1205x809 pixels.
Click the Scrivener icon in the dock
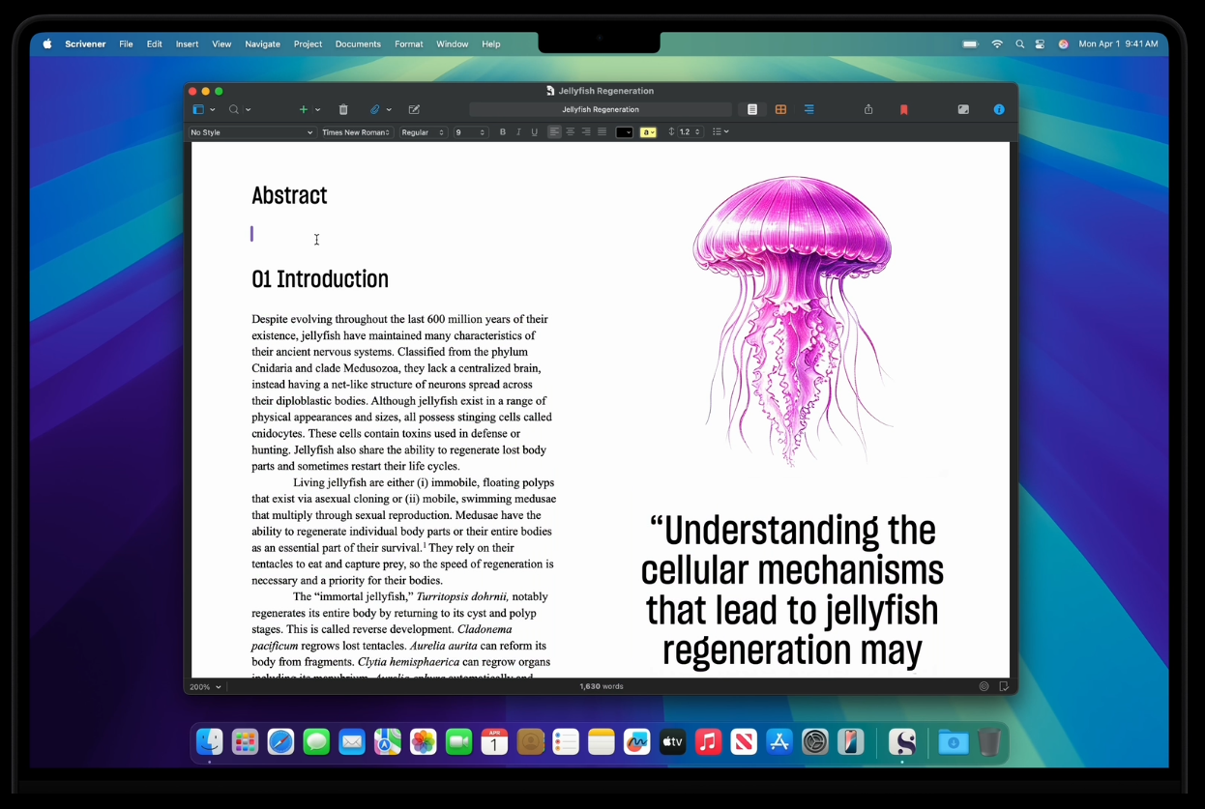coord(902,742)
